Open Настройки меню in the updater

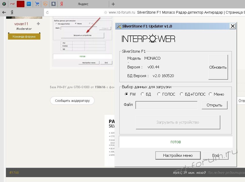[178, 156]
